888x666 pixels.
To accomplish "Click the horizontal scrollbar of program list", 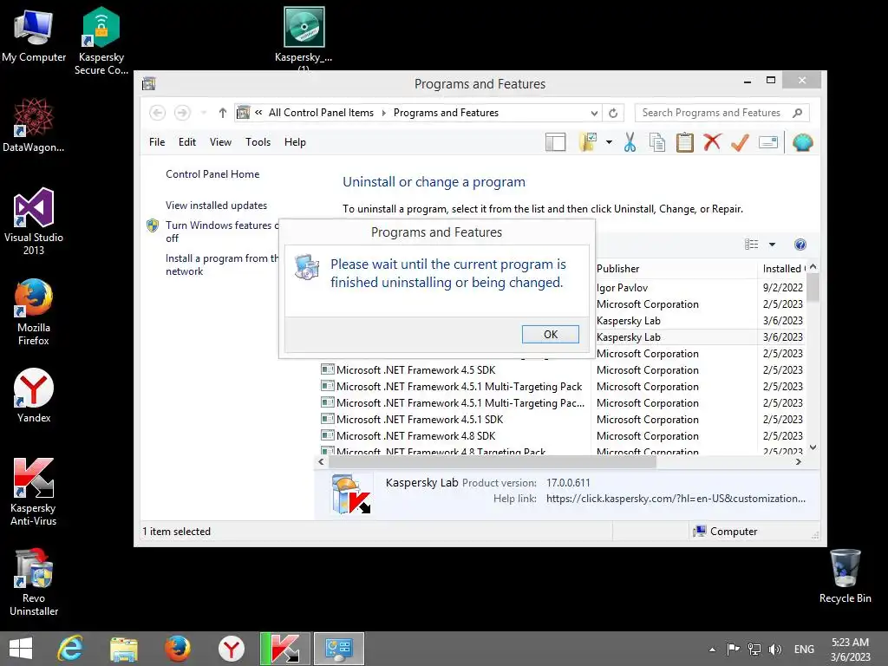I will 493,462.
